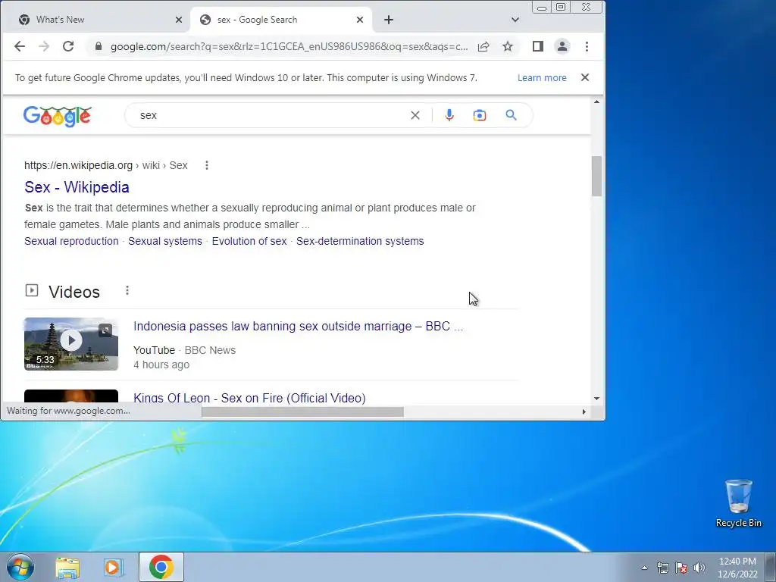The image size is (776, 582).
Task: Click the page scroll up arrow
Action: click(596, 102)
